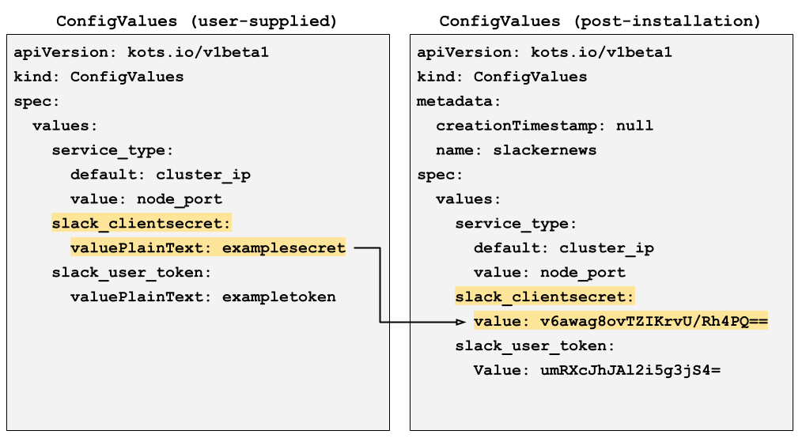Click "apiVersion: kots.io/v1beta1" in post-installation panel

pos(544,53)
